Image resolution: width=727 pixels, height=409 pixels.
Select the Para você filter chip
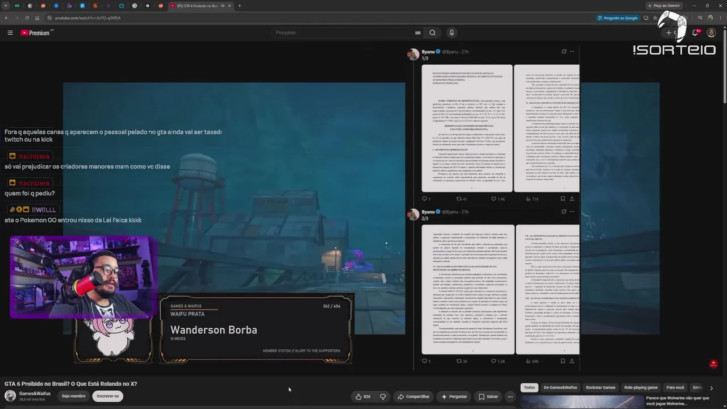[675, 388]
